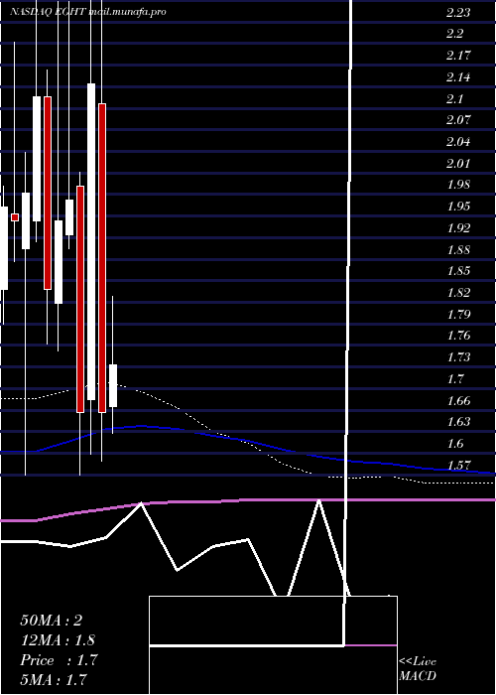
Task: Click the 2.23 price axis label
Action: (458, 13)
